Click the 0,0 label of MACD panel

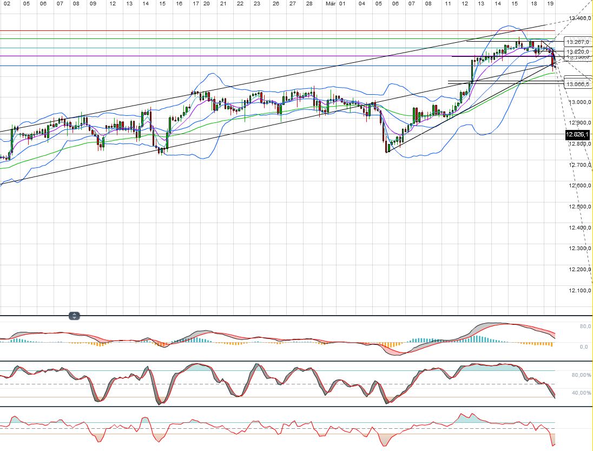[584, 347]
